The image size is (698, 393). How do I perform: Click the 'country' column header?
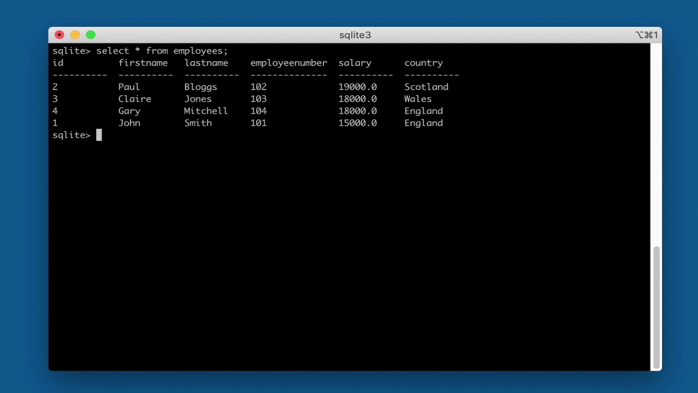coord(424,63)
